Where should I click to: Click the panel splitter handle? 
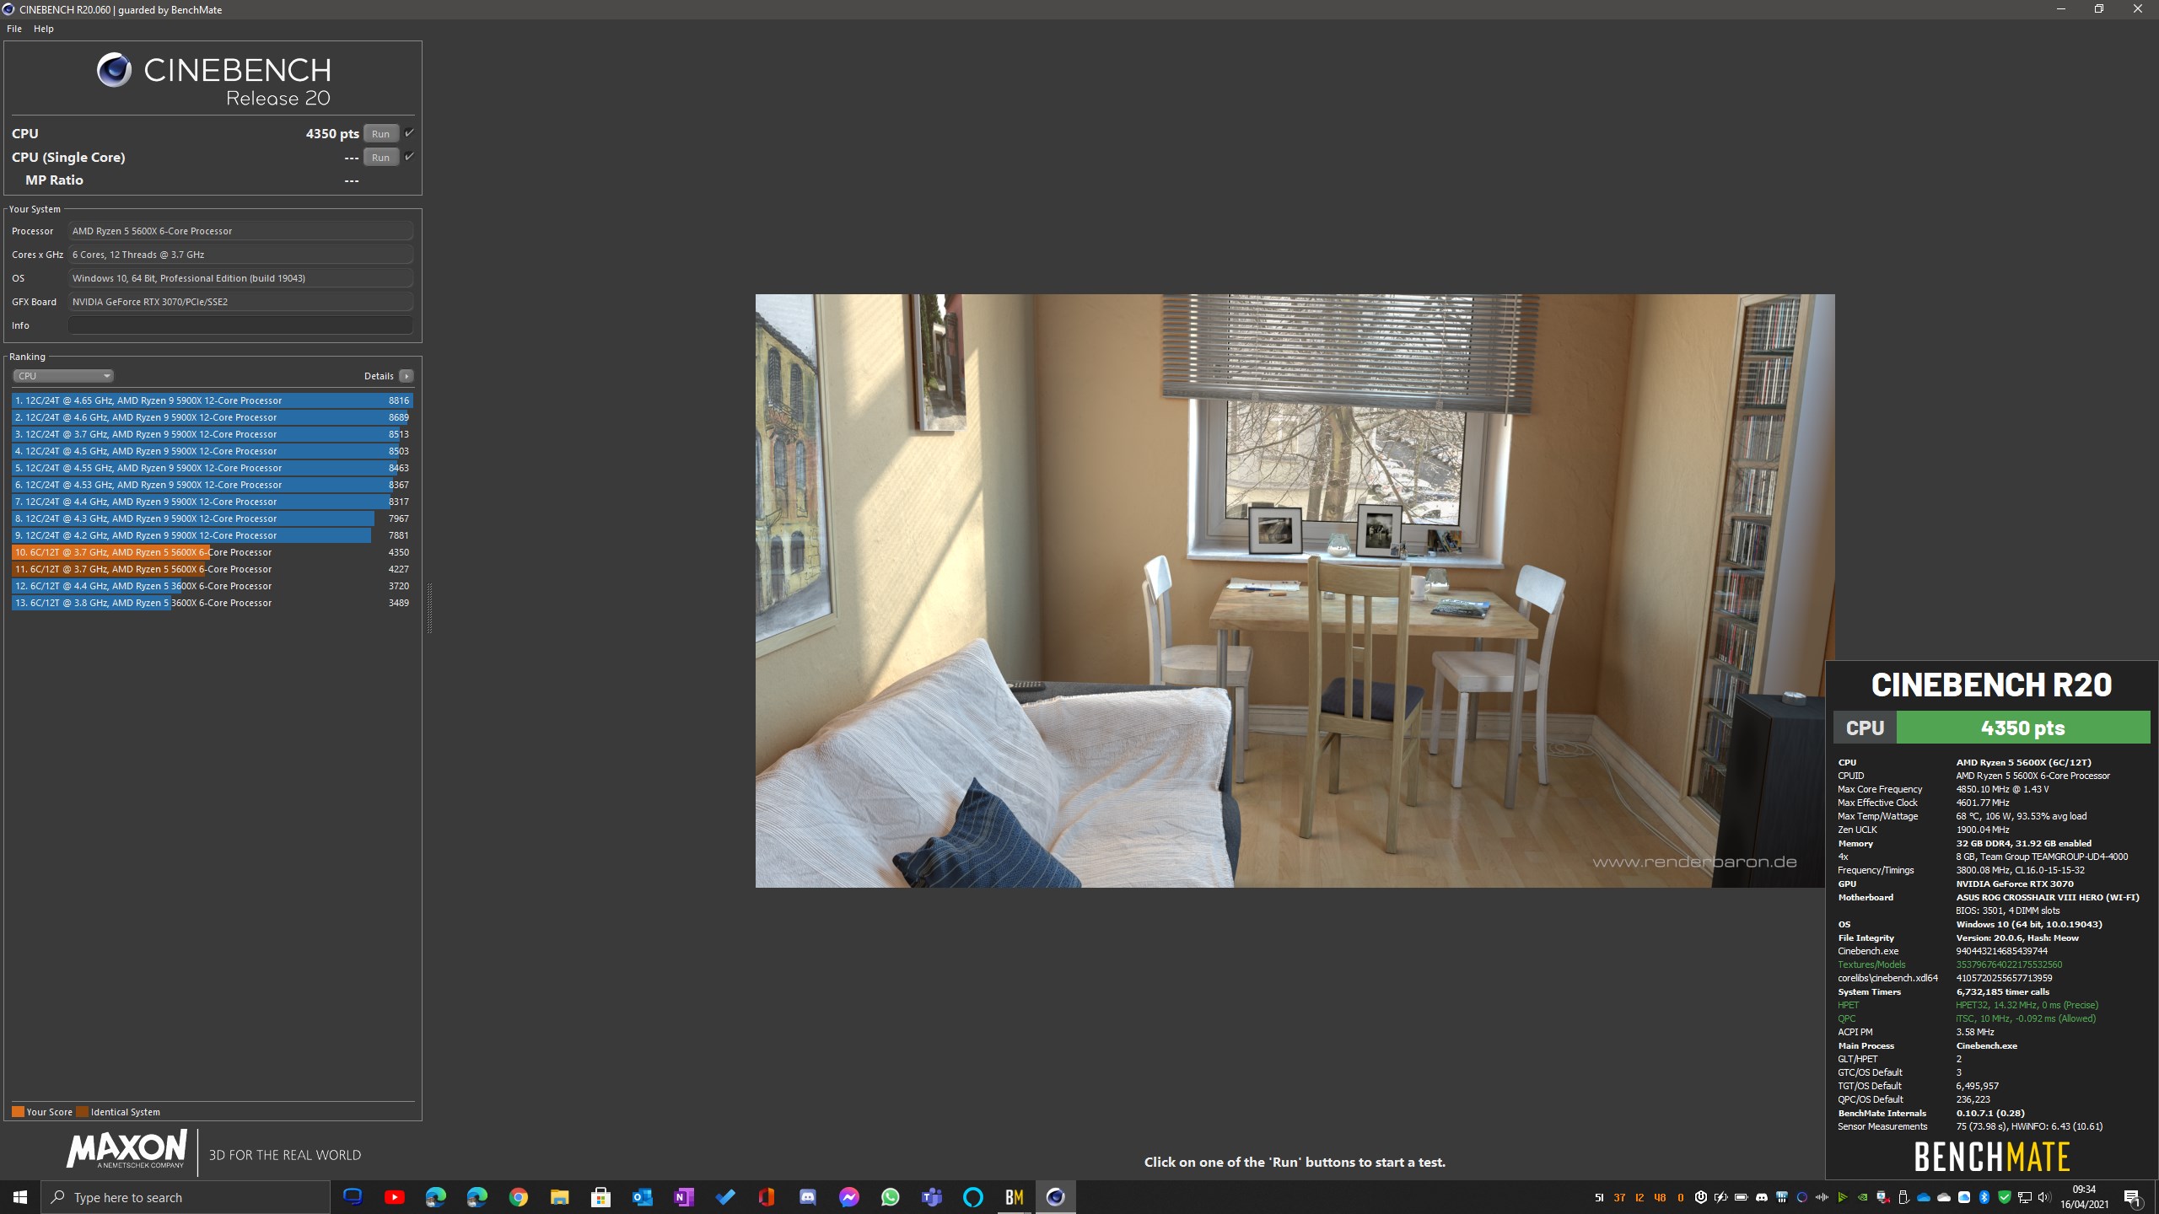point(429,608)
